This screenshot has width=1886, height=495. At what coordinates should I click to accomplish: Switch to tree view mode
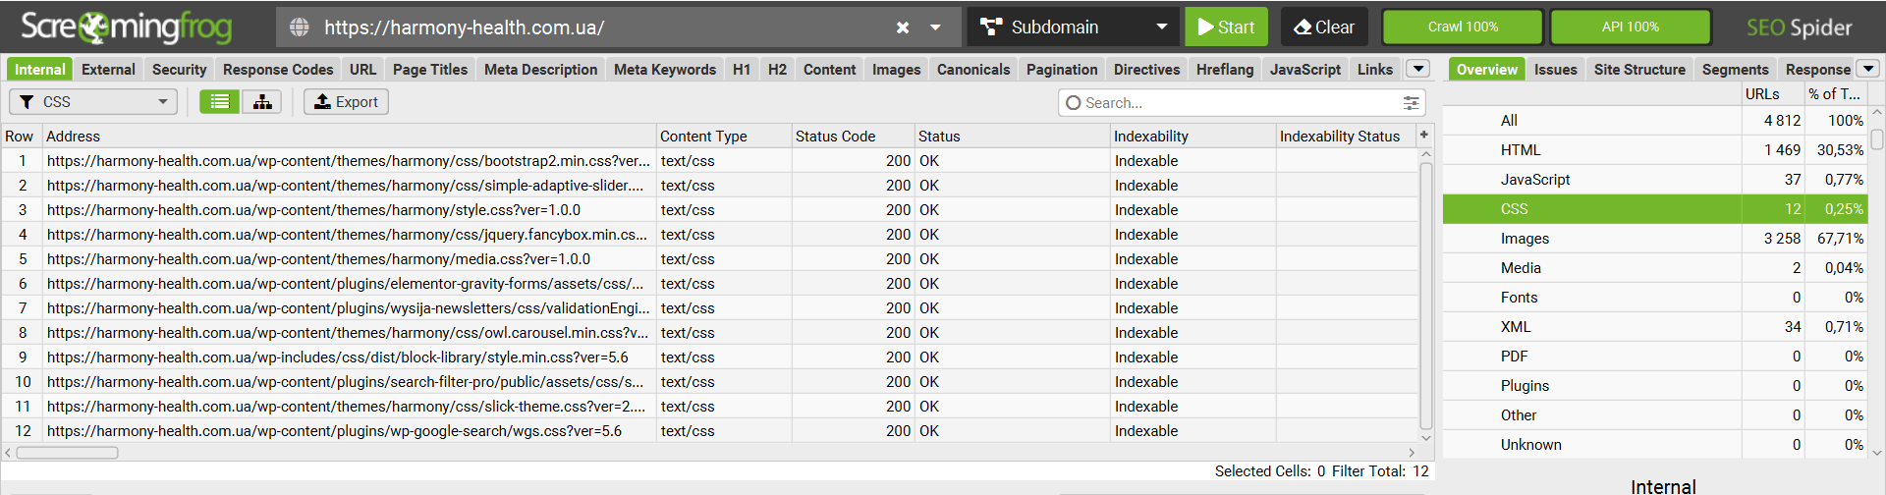(262, 101)
